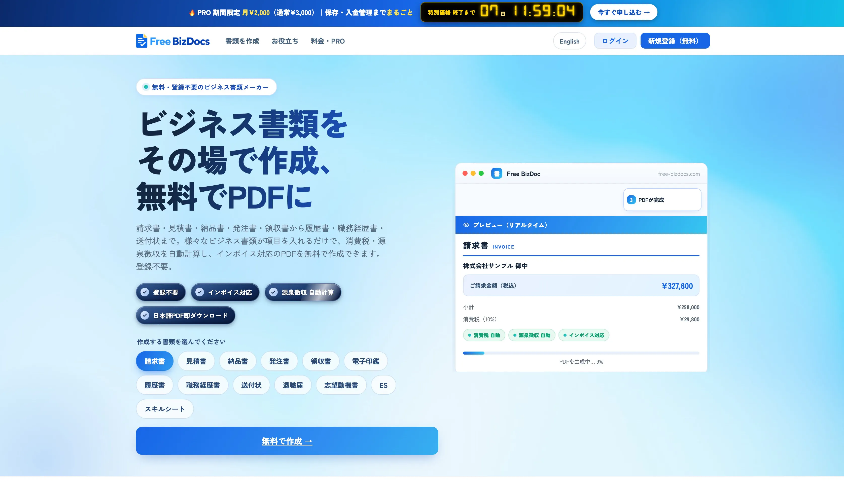This screenshot has height=482, width=844.
Task: Select the 納品書 document type
Action: pyautogui.click(x=238, y=361)
